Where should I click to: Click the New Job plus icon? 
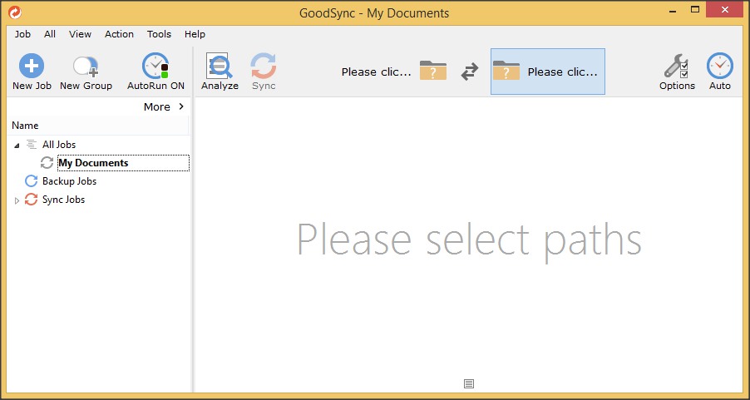pos(32,66)
